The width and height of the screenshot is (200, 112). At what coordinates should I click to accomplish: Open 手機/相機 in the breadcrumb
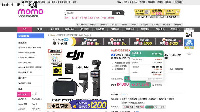[x=61, y=35]
